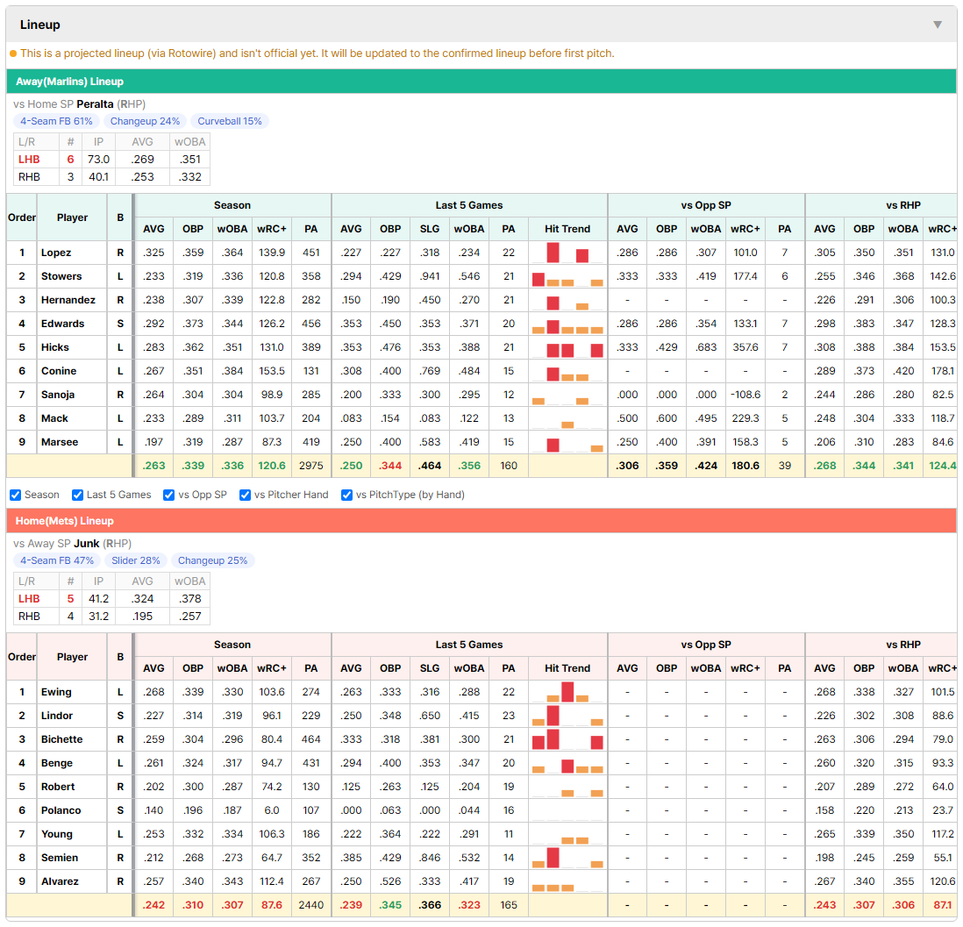Select the 4-Seam FB 61% pitch tag
Image resolution: width=963 pixels, height=927 pixels.
[56, 121]
